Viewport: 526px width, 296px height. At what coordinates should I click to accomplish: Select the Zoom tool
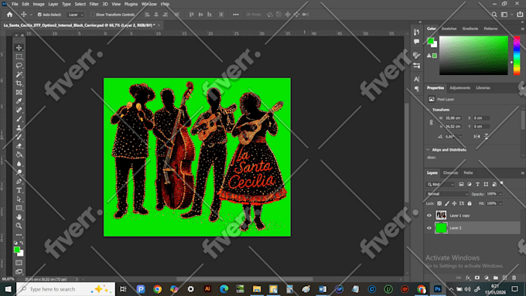[19, 226]
